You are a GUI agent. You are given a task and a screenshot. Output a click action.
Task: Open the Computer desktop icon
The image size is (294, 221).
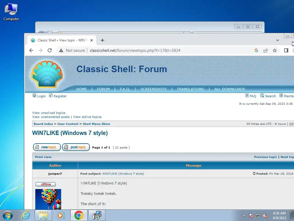[x=11, y=12]
